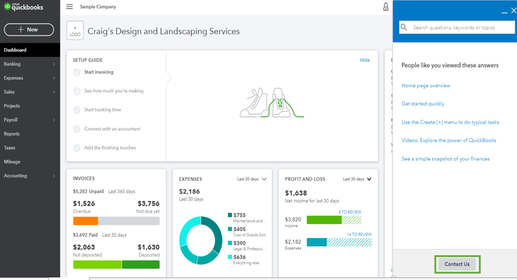
Task: Toggle the hamburger navigation menu
Action: (x=69, y=6)
